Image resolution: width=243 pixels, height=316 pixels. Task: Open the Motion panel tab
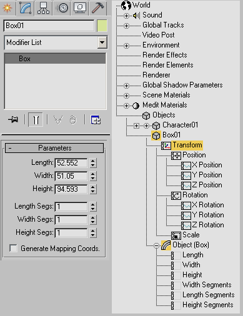62,8
